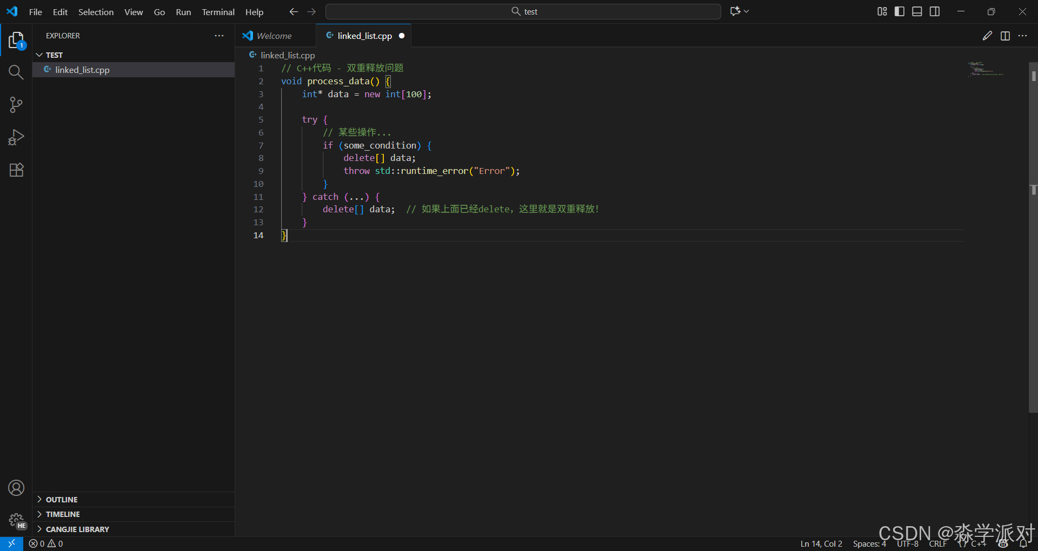
Task: Toggle the bottom Panel visibility
Action: click(x=917, y=11)
